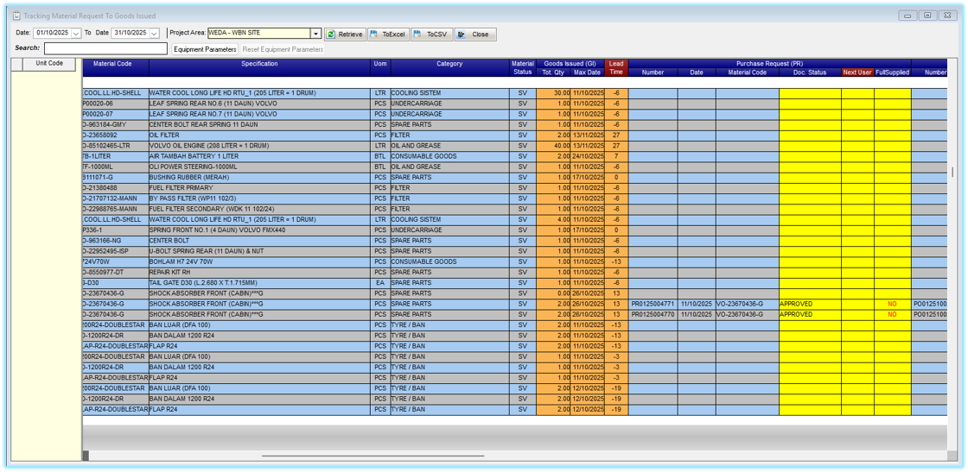Open the To Date picker dropdown arrow

(x=155, y=34)
